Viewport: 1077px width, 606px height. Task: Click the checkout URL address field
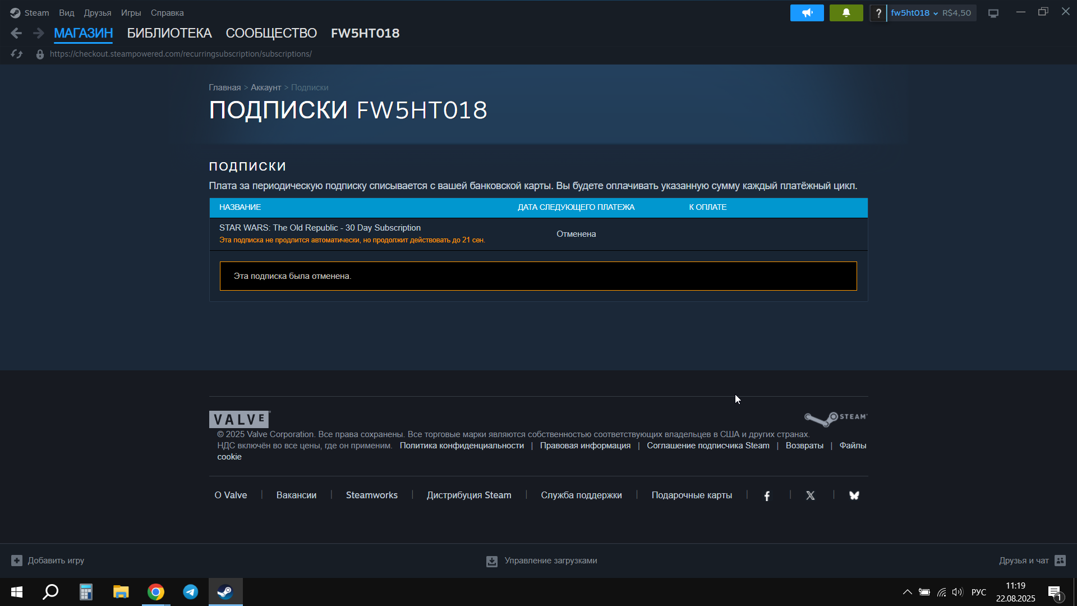point(181,54)
